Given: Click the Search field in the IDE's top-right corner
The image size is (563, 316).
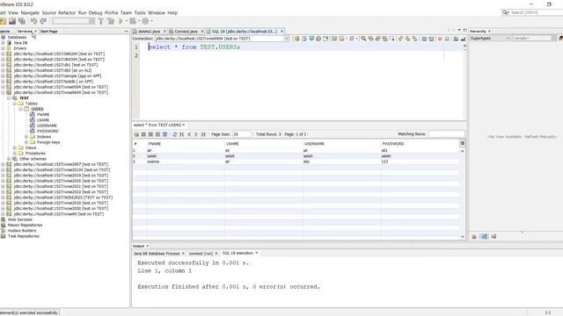Looking at the screenshot, I should (534, 12).
